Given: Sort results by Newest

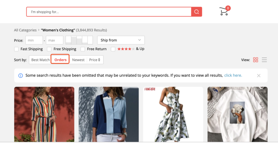Looking at the screenshot, I should [x=78, y=60].
